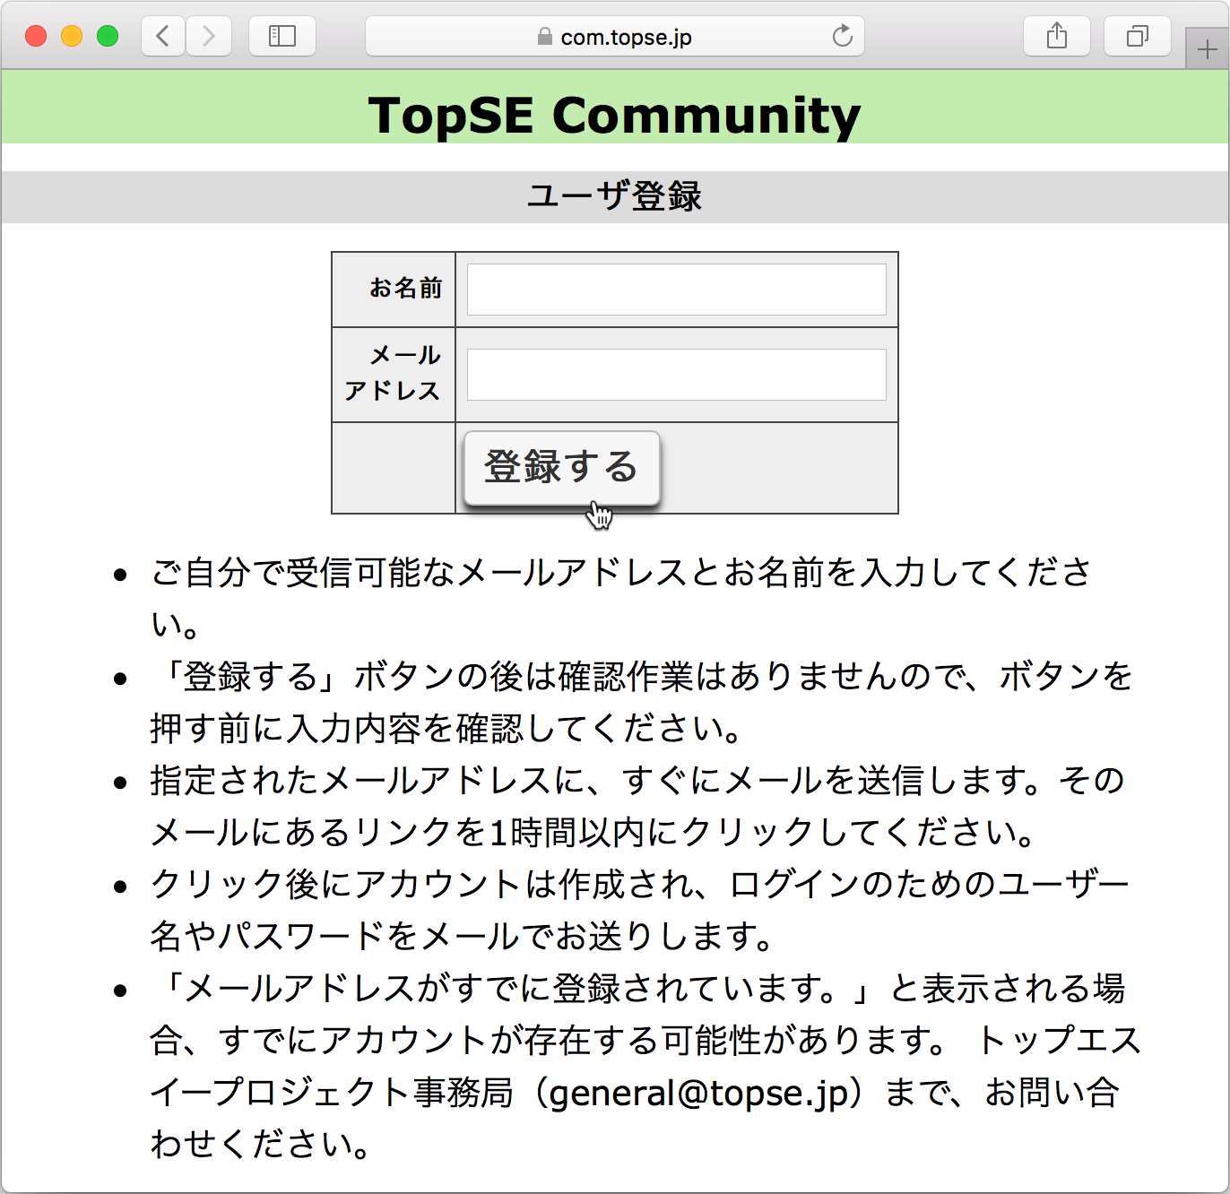1230x1194 pixels.
Task: Click the lock icon in address bar
Action: 544,37
